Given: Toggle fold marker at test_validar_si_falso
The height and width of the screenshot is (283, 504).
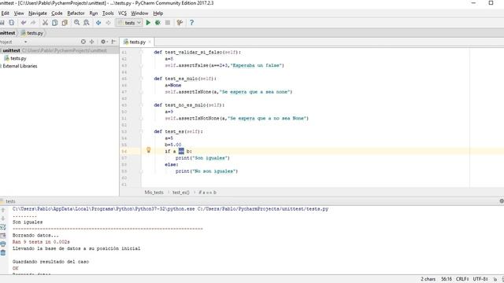Looking at the screenshot, I should point(141,52).
